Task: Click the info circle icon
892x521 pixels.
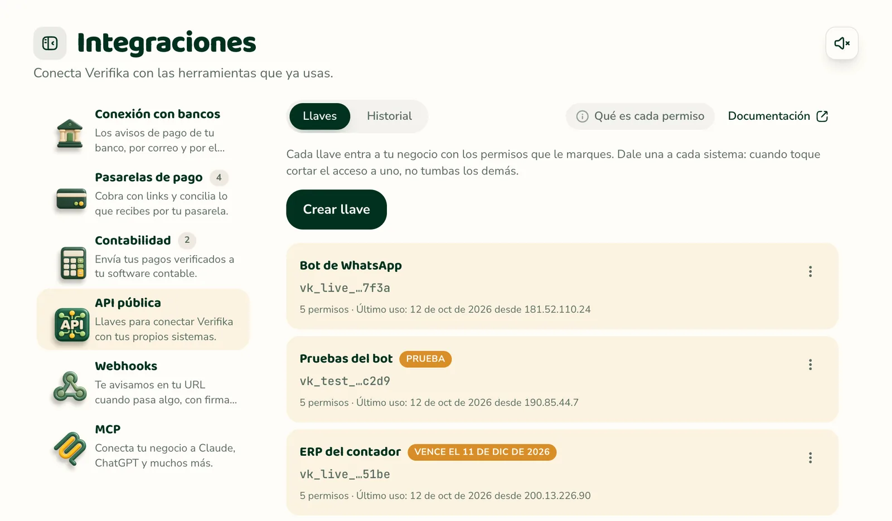Action: pyautogui.click(x=582, y=116)
